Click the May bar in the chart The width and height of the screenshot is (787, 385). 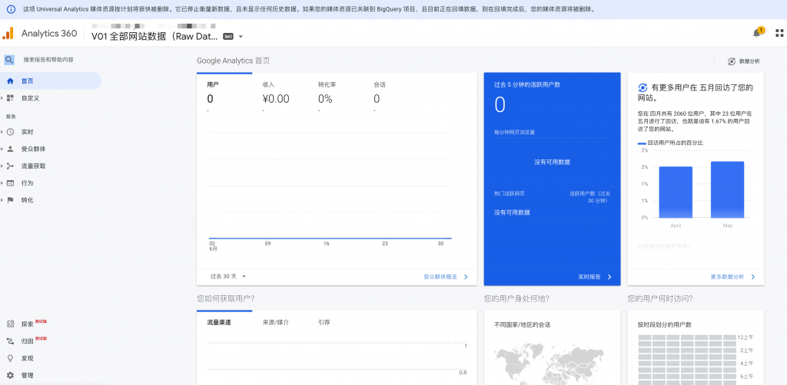pos(727,189)
